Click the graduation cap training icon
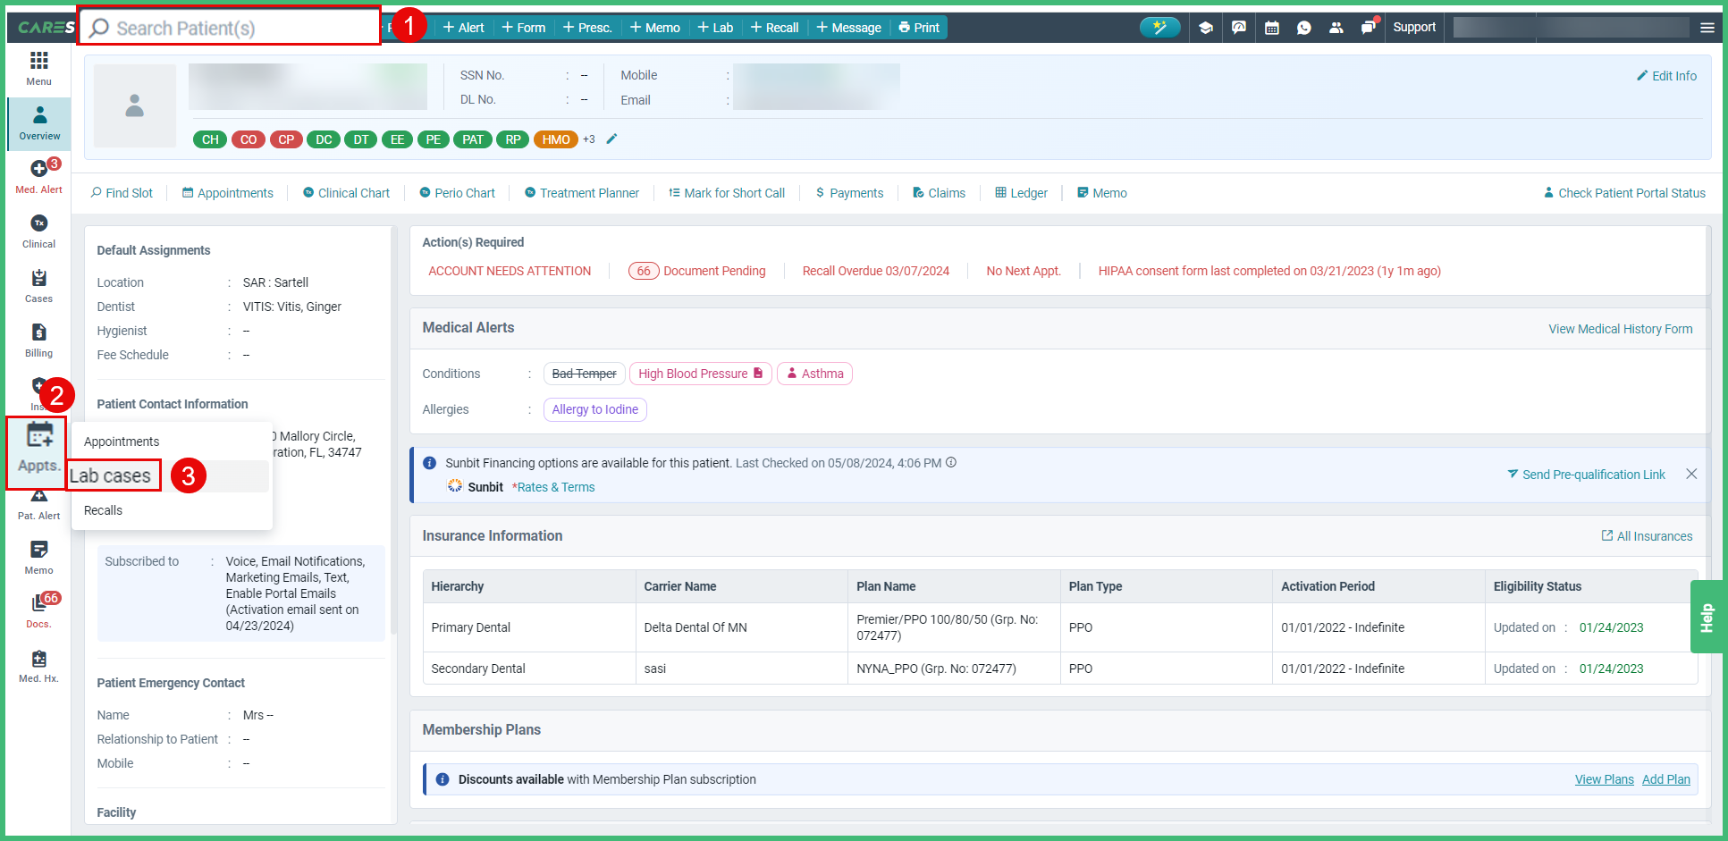The height and width of the screenshot is (841, 1728). (1205, 28)
